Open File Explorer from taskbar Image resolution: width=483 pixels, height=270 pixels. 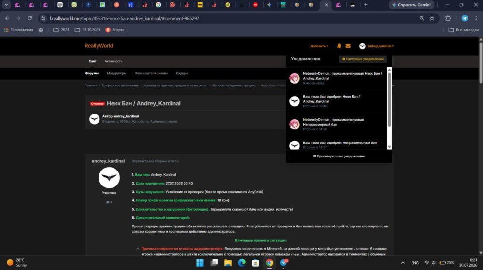pyautogui.click(x=228, y=263)
